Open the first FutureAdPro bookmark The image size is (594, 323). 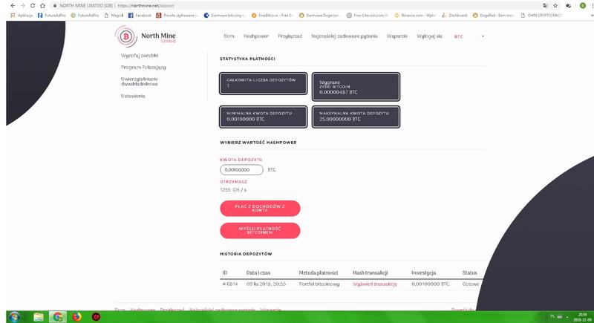click(51, 16)
